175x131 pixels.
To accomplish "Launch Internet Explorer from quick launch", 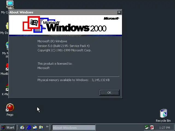I will pos(29,127).
